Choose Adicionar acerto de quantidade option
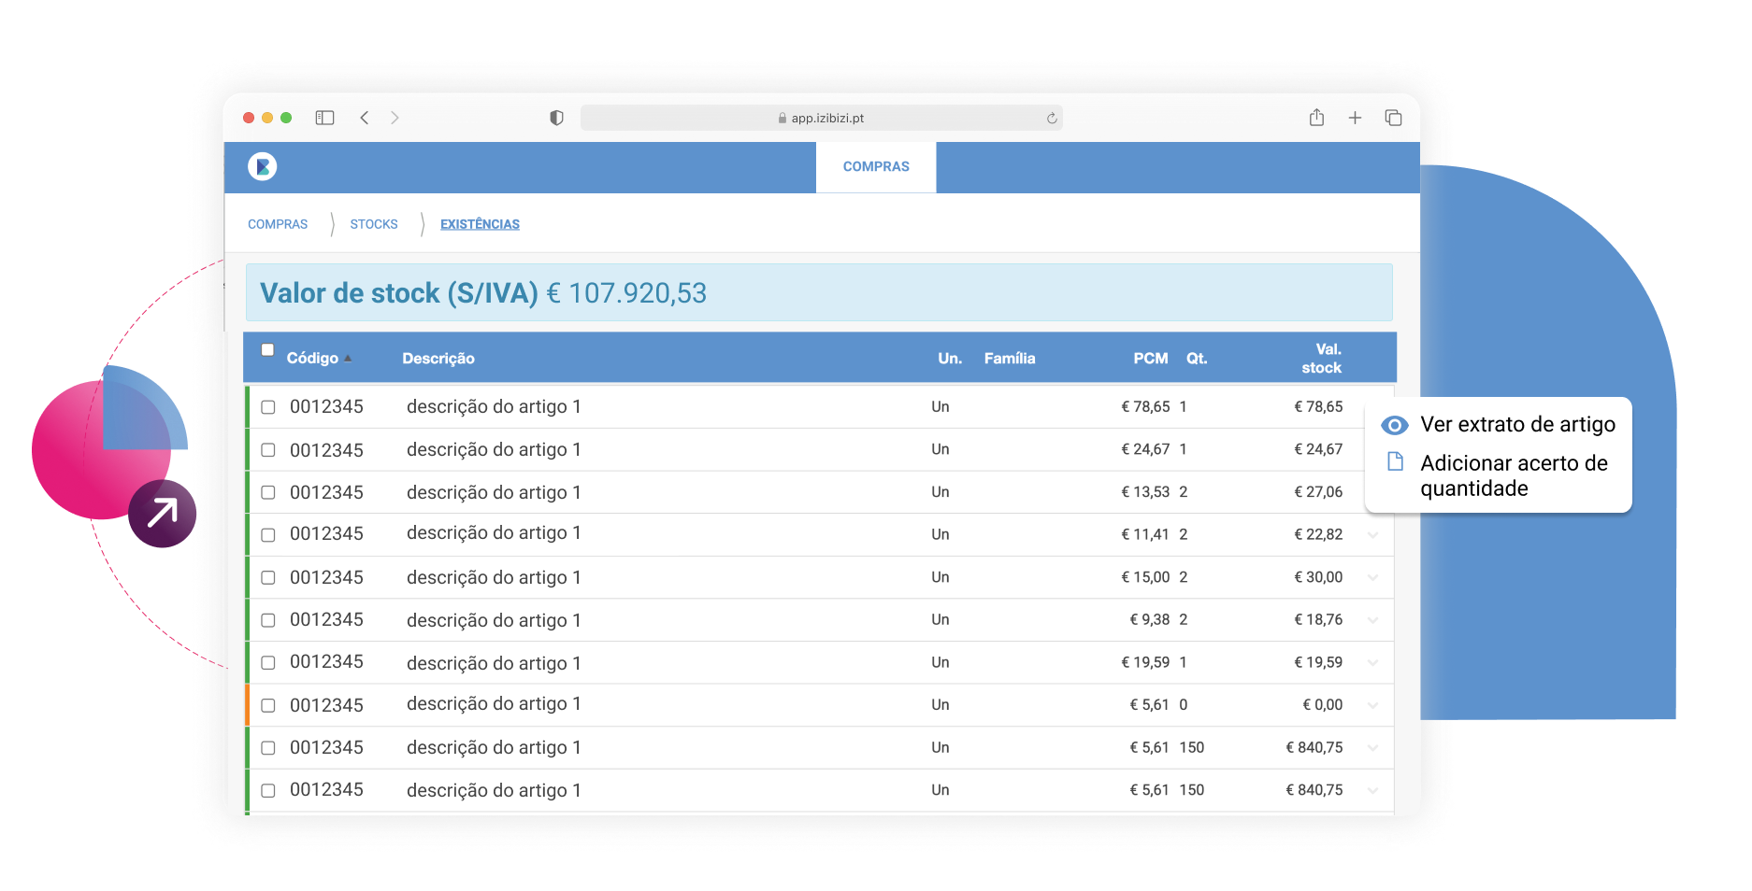The image size is (1752, 891). pyautogui.click(x=1513, y=475)
